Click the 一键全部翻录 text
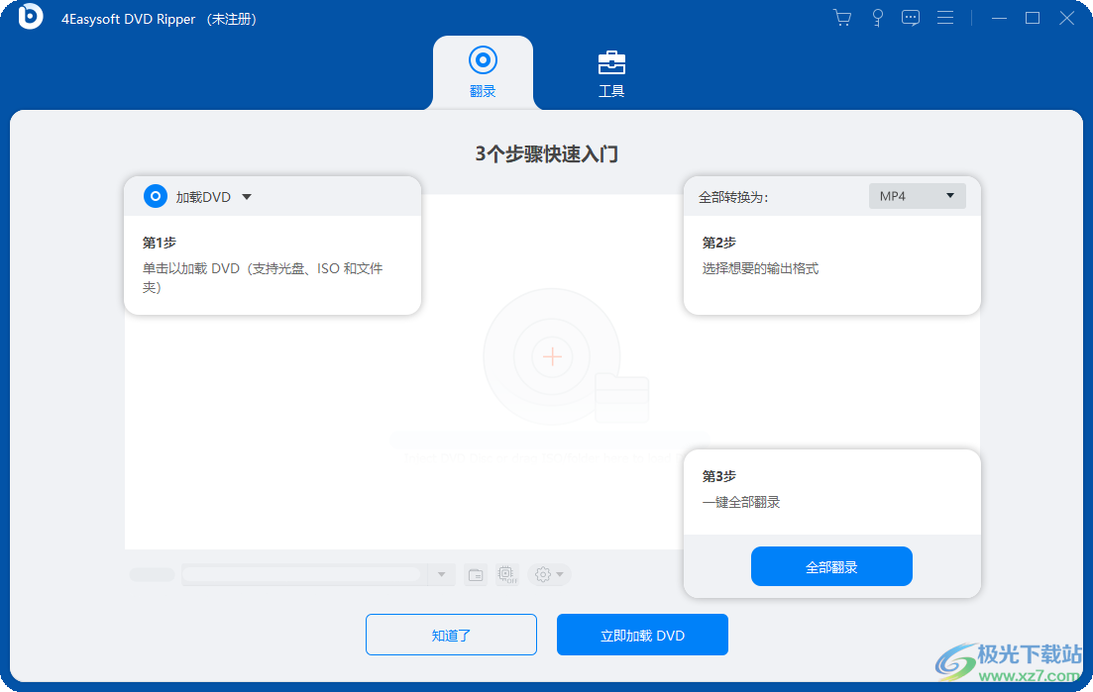The height and width of the screenshot is (692, 1093). click(x=741, y=503)
